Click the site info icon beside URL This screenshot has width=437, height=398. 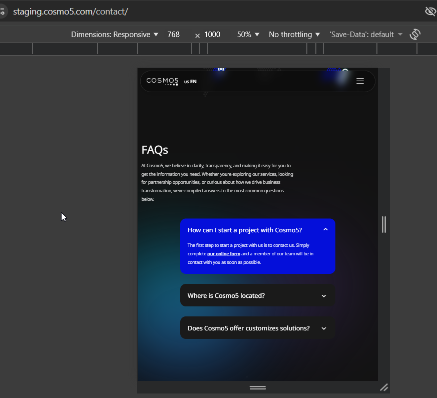pyautogui.click(x=3, y=12)
